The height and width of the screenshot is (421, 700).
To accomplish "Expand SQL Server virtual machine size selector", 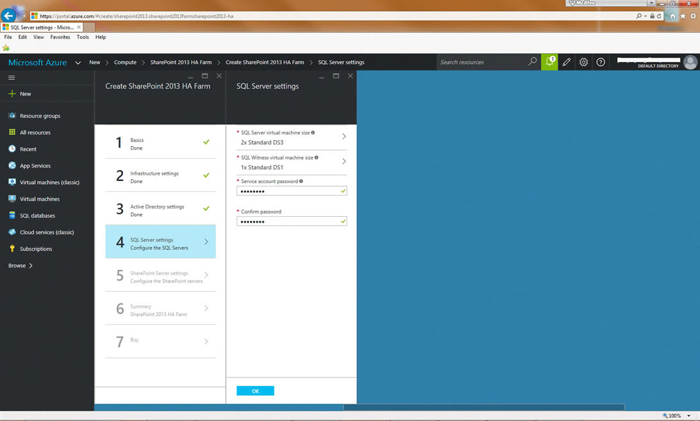I will tap(344, 137).
